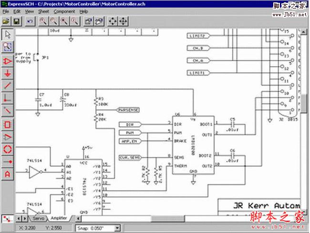The width and height of the screenshot is (310, 233).
Task: Undo the last action with the blue arrow
Action: (x=30, y=21)
